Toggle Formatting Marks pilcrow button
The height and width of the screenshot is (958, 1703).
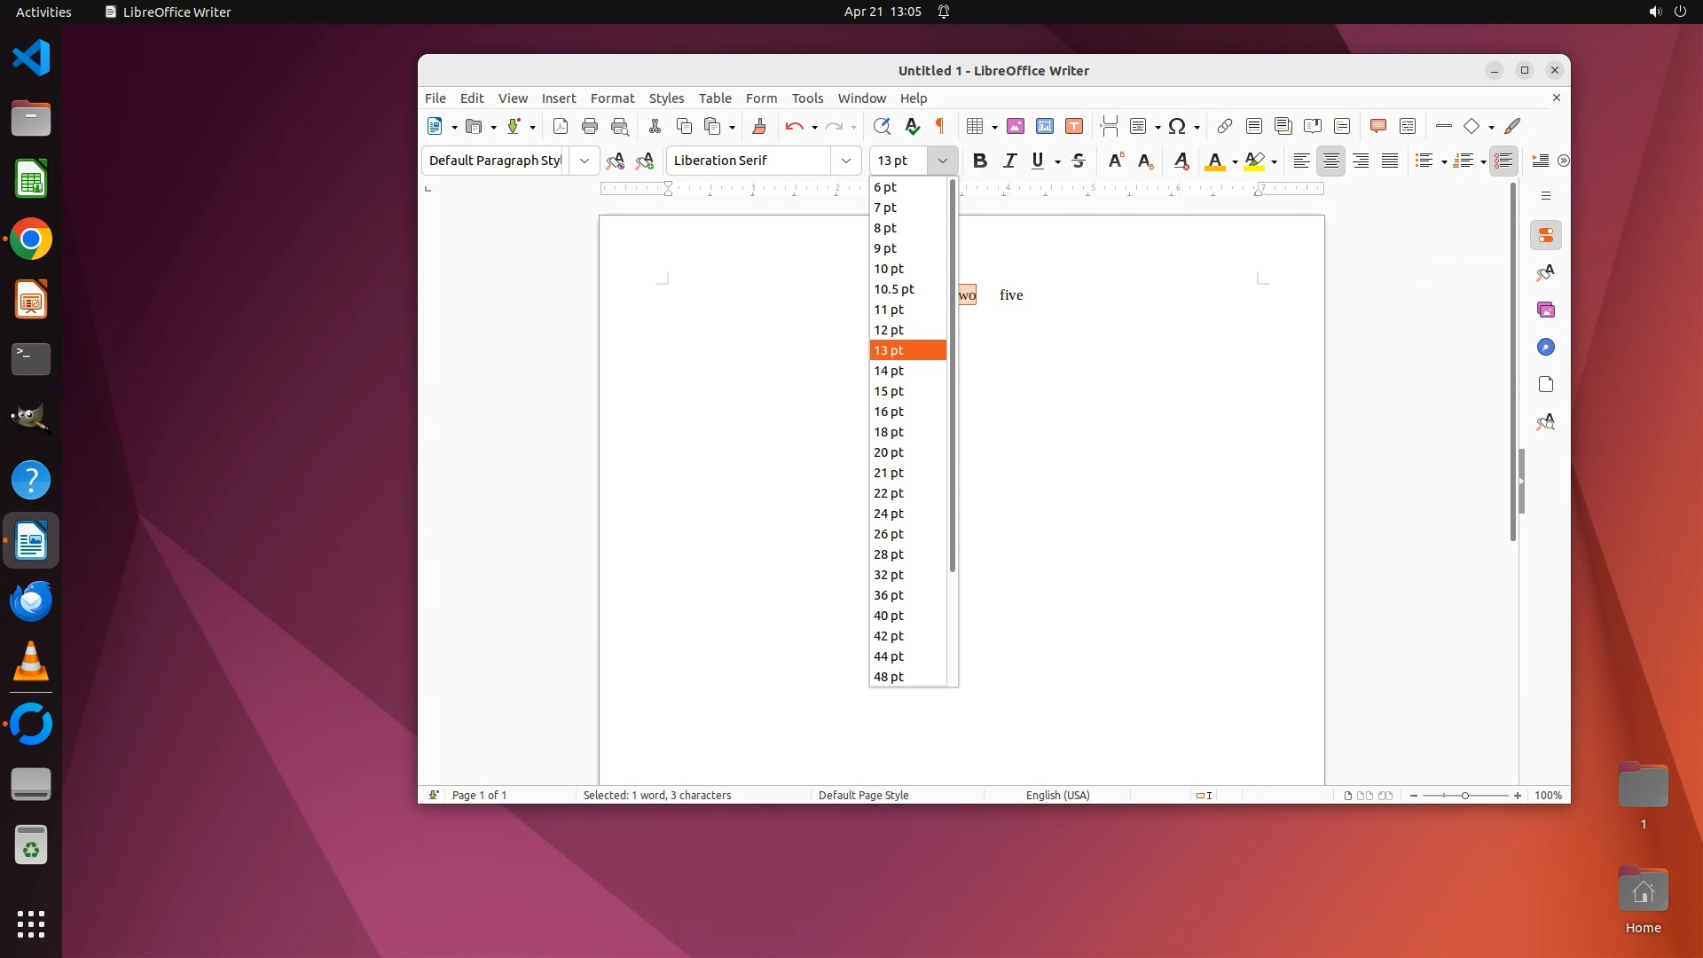pyautogui.click(x=940, y=126)
